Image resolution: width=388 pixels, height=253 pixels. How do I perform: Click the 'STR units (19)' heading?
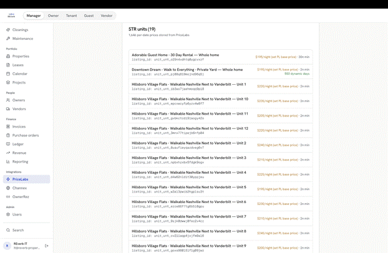point(142,29)
